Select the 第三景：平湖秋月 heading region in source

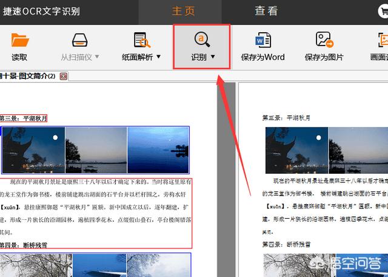point(23,118)
